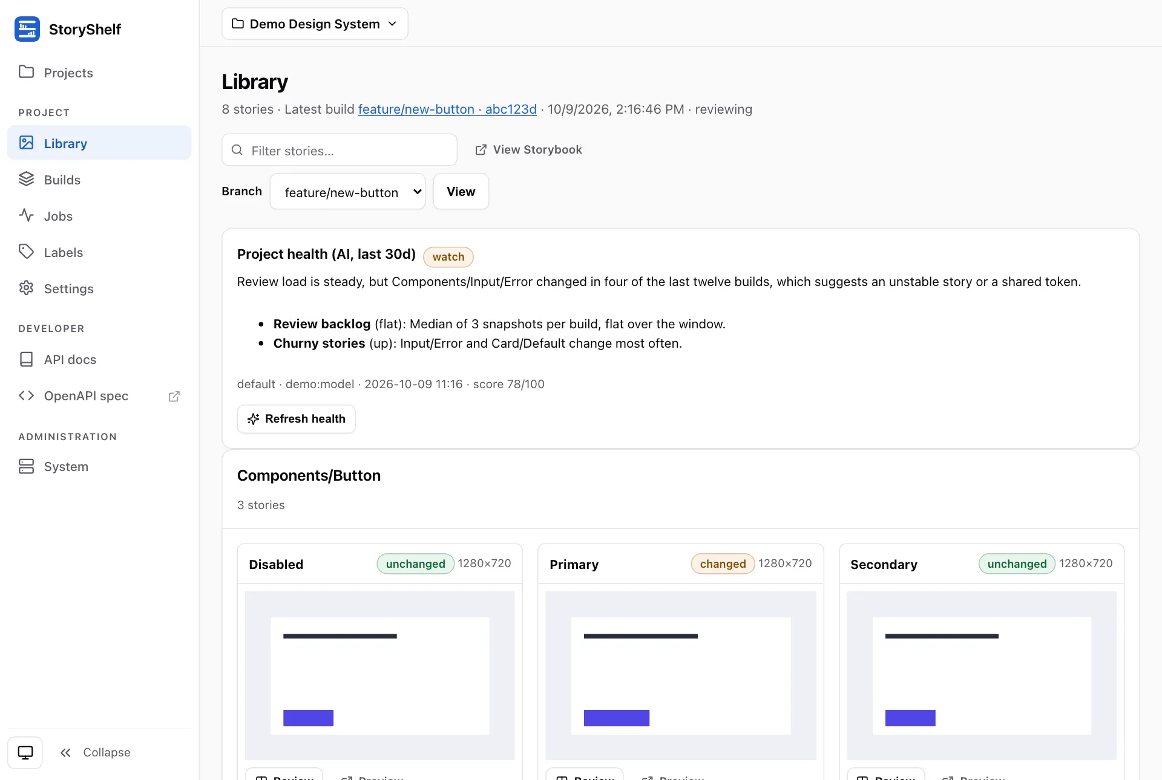Click the double-chevron Collapse icon
This screenshot has width=1162, height=780.
(65, 753)
